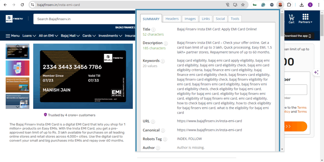
Task: Click the mobile number input field
Action: pos(296,90)
